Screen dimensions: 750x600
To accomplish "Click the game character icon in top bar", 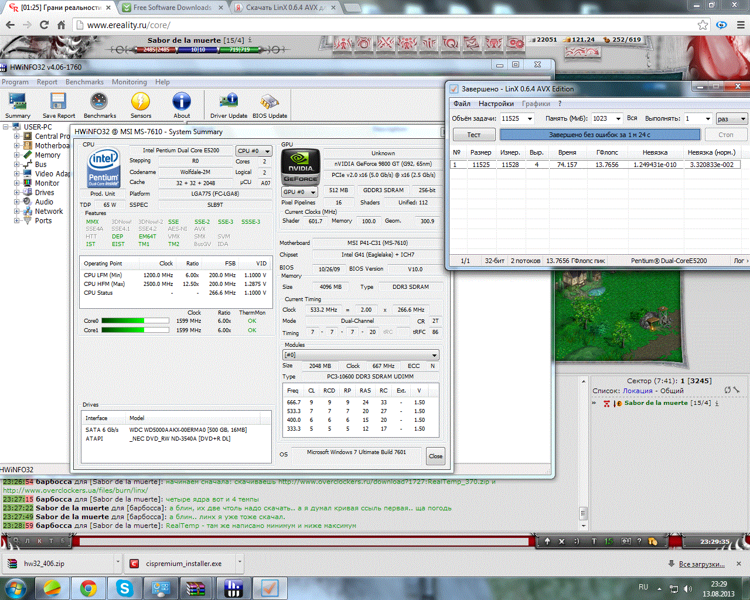I will coord(342,43).
